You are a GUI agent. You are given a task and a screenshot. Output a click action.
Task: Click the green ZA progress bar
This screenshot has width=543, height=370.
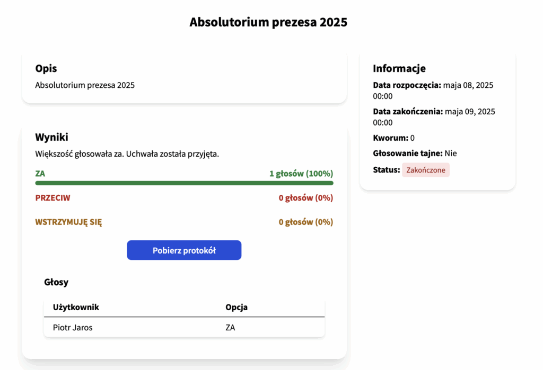pyautogui.click(x=184, y=183)
